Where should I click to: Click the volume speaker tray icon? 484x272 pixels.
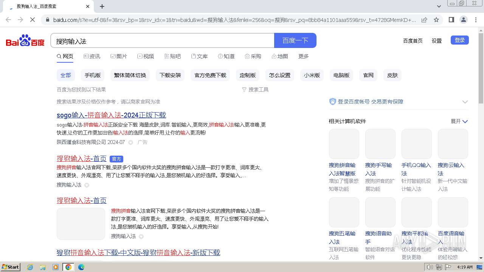tap(430, 267)
